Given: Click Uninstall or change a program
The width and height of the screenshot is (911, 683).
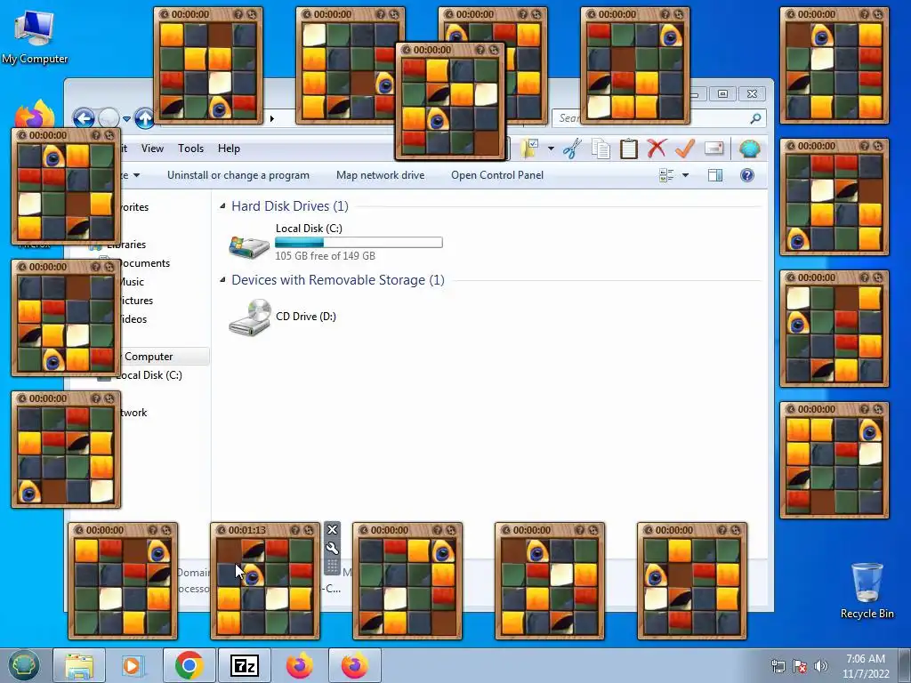Looking at the screenshot, I should click(x=238, y=175).
